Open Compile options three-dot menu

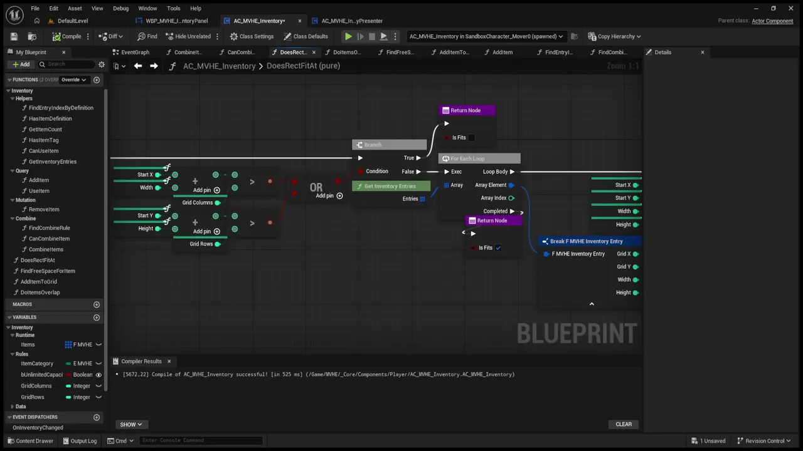[88, 36]
